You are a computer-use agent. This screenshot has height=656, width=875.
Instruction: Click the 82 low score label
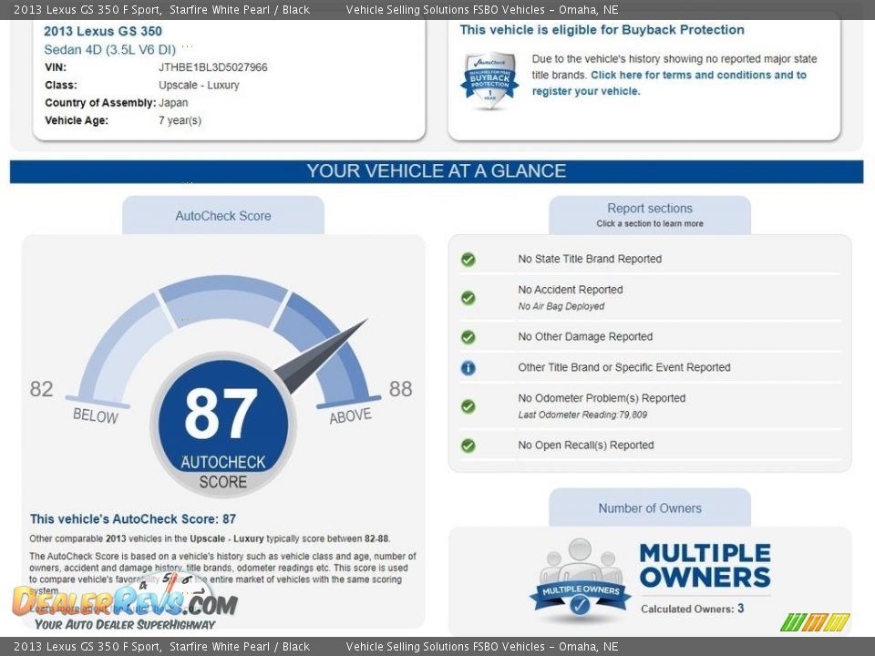41,389
